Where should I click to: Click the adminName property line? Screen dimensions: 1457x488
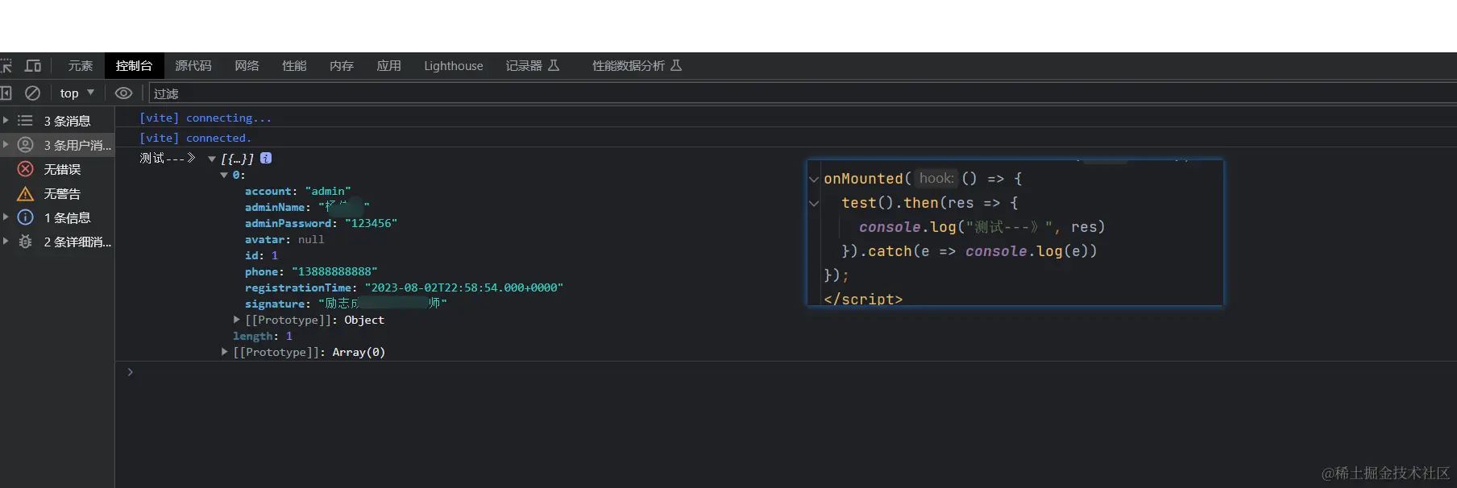coord(307,207)
